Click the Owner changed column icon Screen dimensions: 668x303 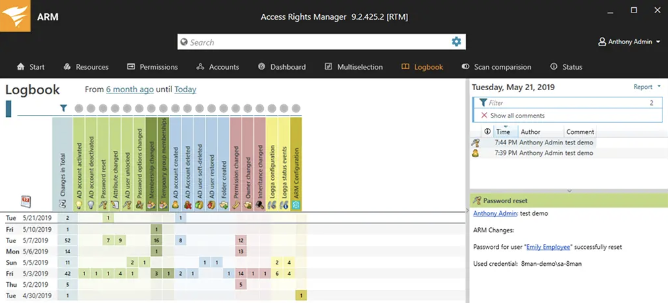tap(248, 204)
